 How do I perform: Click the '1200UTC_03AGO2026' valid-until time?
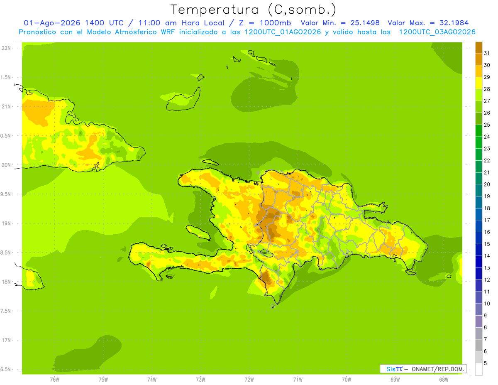[437, 32]
